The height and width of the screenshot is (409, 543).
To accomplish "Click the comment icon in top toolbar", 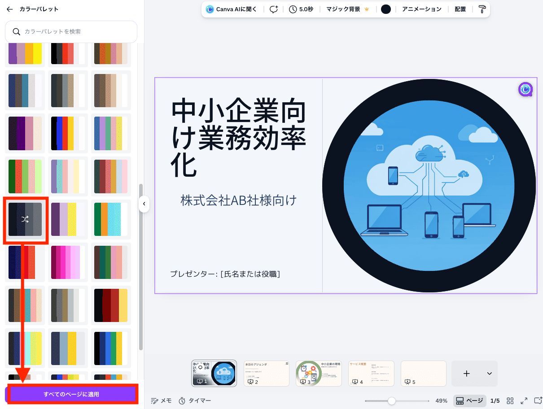I will coord(273,9).
